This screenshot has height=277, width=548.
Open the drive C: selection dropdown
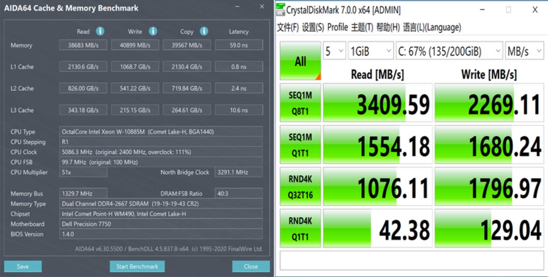tap(449, 51)
